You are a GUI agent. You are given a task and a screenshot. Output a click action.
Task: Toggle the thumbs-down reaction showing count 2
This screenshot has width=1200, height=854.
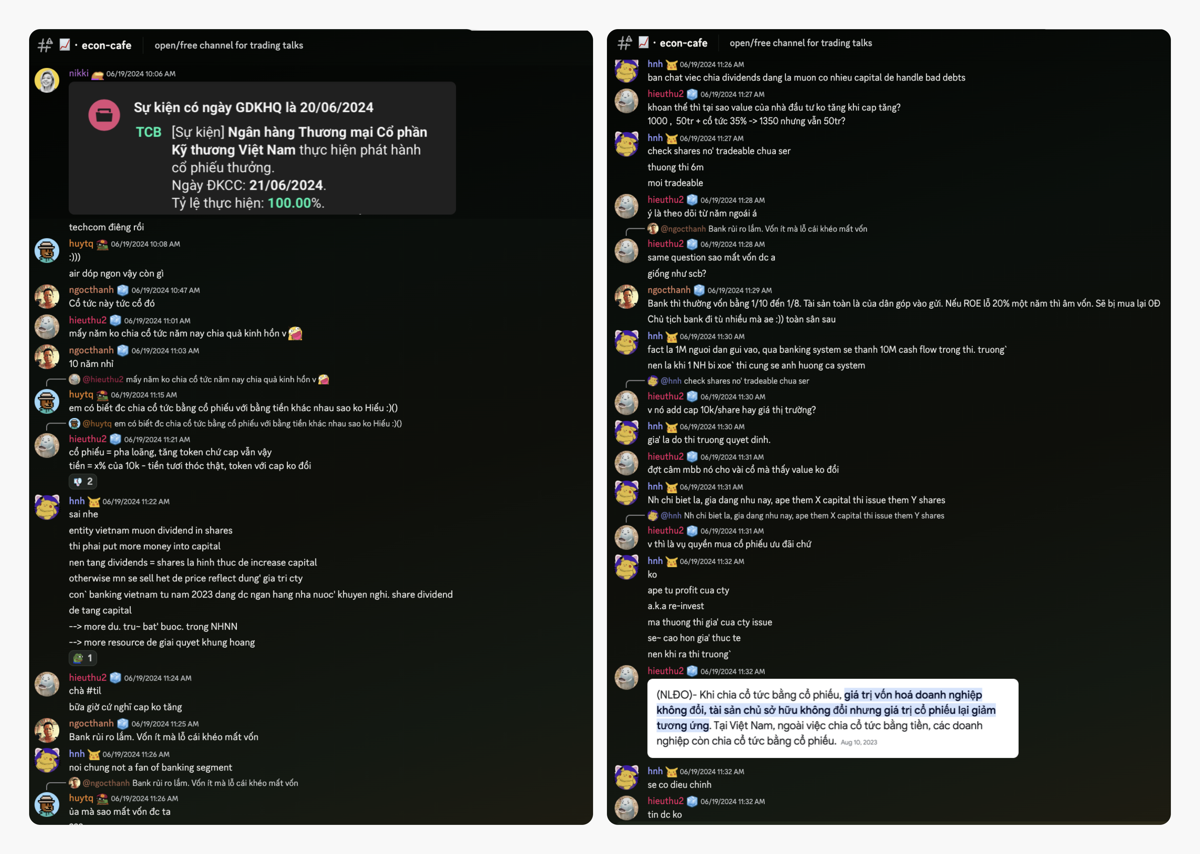click(83, 482)
